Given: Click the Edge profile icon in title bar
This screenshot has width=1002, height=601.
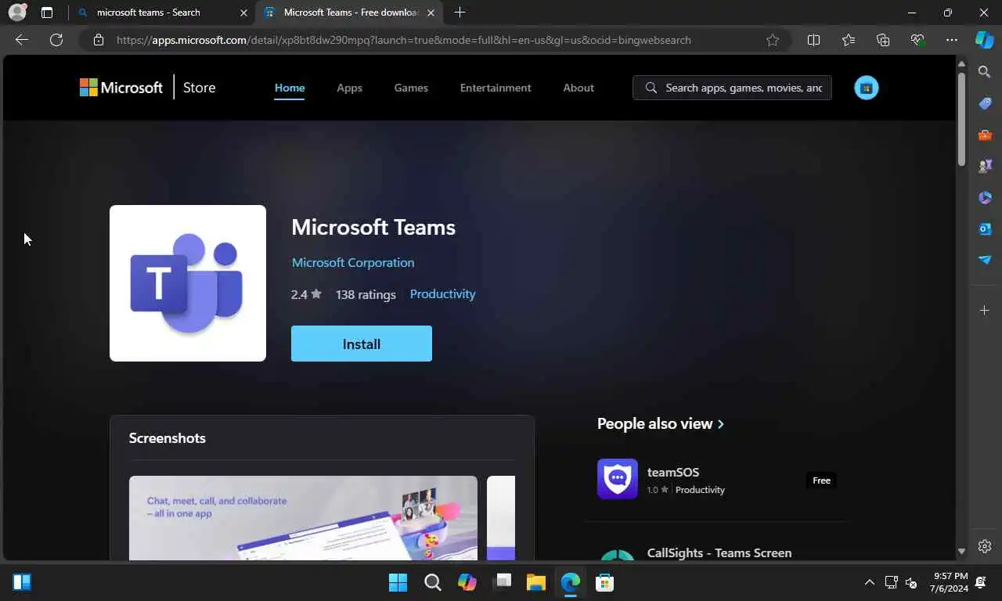Looking at the screenshot, I should (17, 13).
